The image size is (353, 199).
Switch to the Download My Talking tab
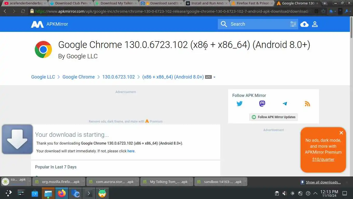click(116, 3)
